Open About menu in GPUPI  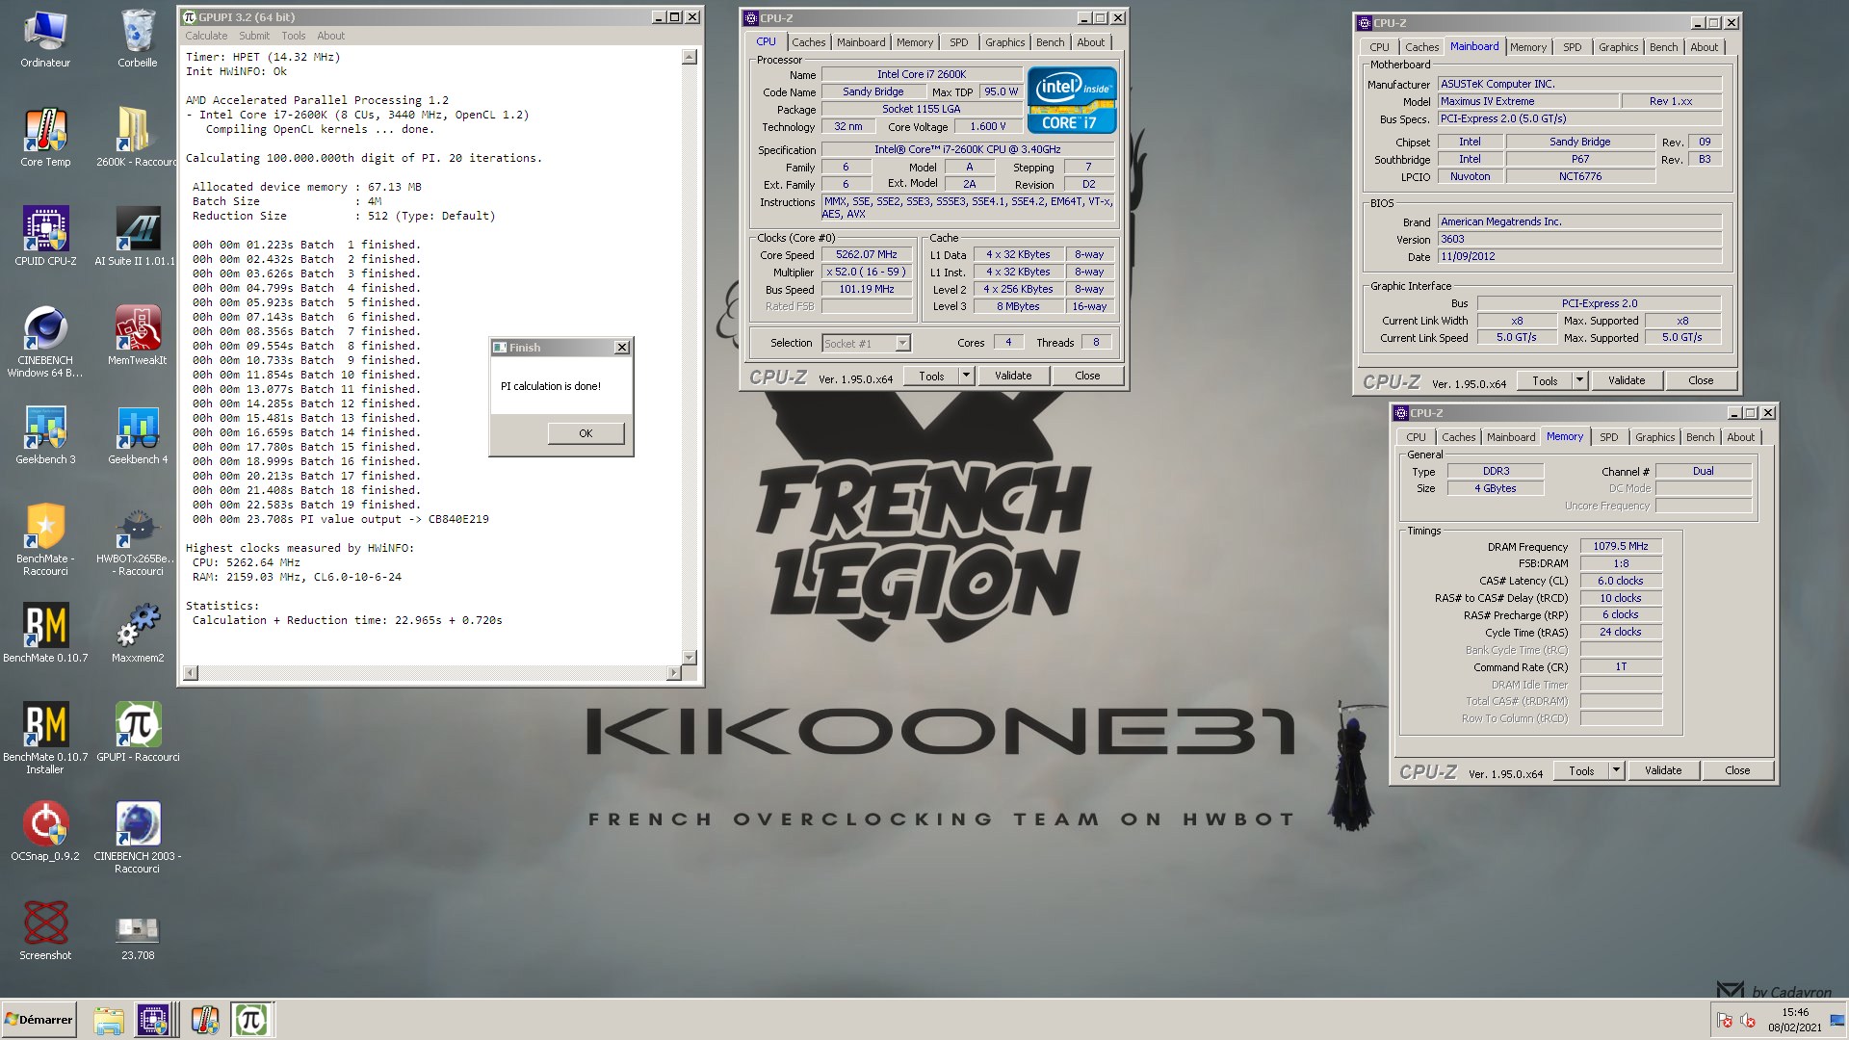330,36
